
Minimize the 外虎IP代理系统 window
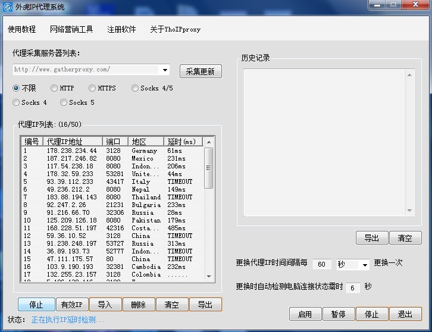click(x=377, y=5)
